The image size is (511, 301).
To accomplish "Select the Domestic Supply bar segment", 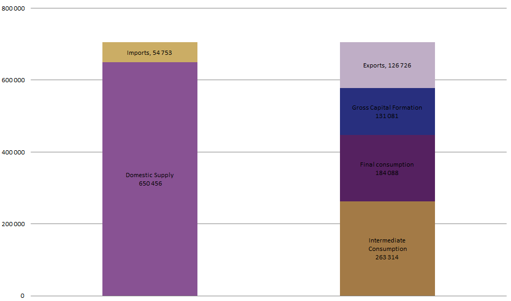I will click(150, 179).
